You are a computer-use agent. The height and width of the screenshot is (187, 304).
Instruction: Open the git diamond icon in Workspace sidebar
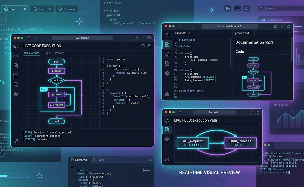click(16, 94)
